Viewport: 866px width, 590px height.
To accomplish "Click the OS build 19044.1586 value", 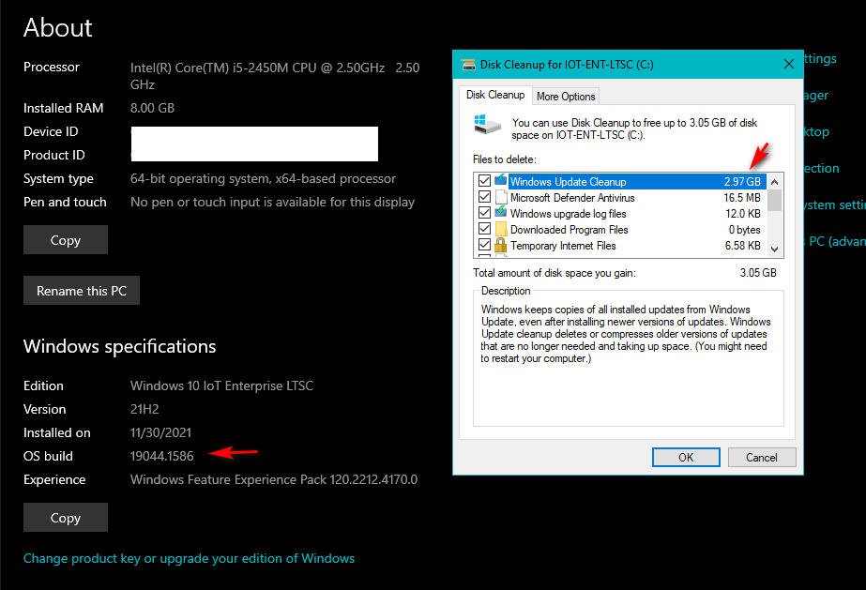I will (161, 456).
